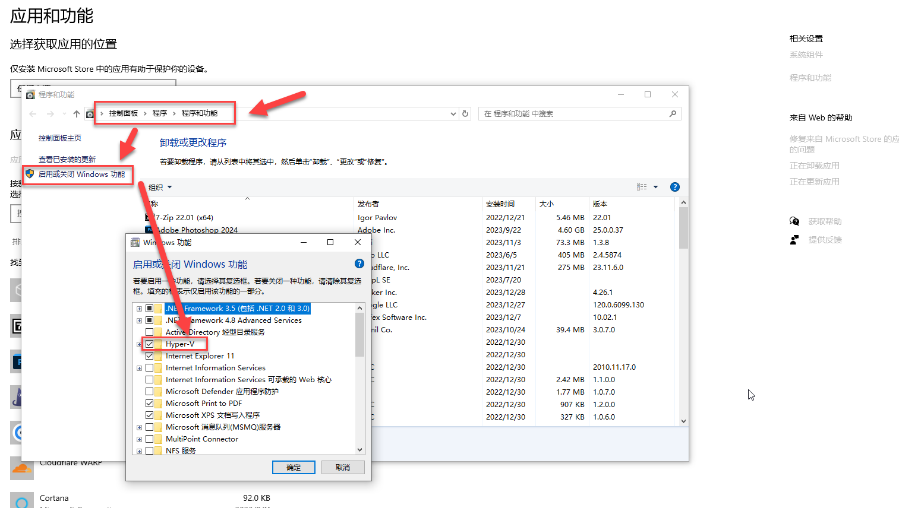This screenshot has width=899, height=508.
Task: Click folder icon next to Internet Explorer 11
Action: point(159,356)
